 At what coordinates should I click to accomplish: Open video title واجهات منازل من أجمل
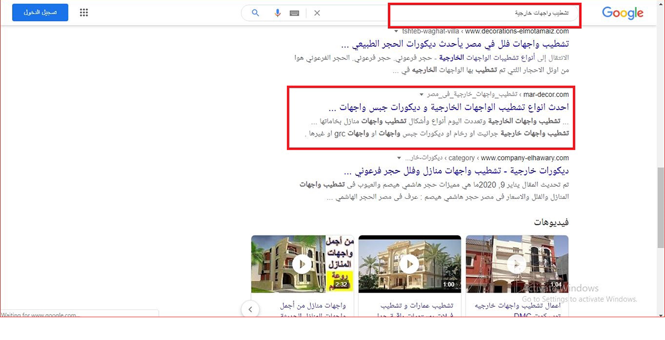pos(314,305)
